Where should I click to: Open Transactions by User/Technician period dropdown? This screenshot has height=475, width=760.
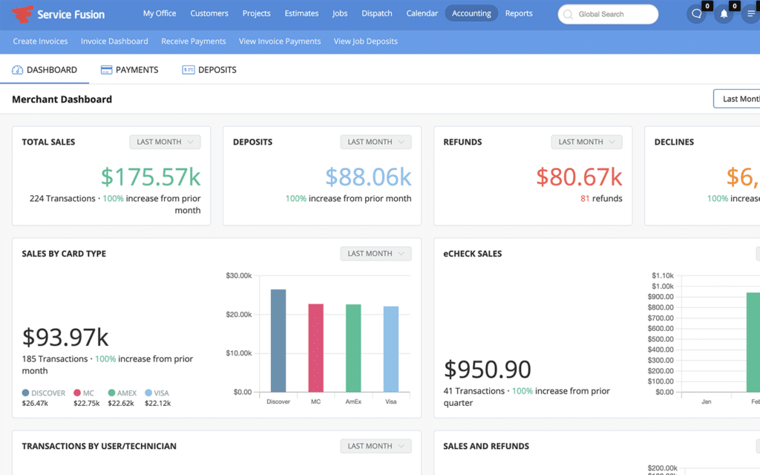tap(376, 446)
